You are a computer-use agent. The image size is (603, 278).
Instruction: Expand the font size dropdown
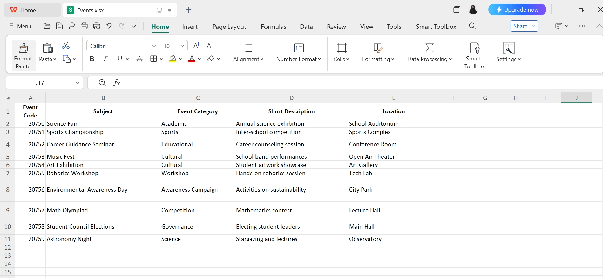pyautogui.click(x=182, y=46)
